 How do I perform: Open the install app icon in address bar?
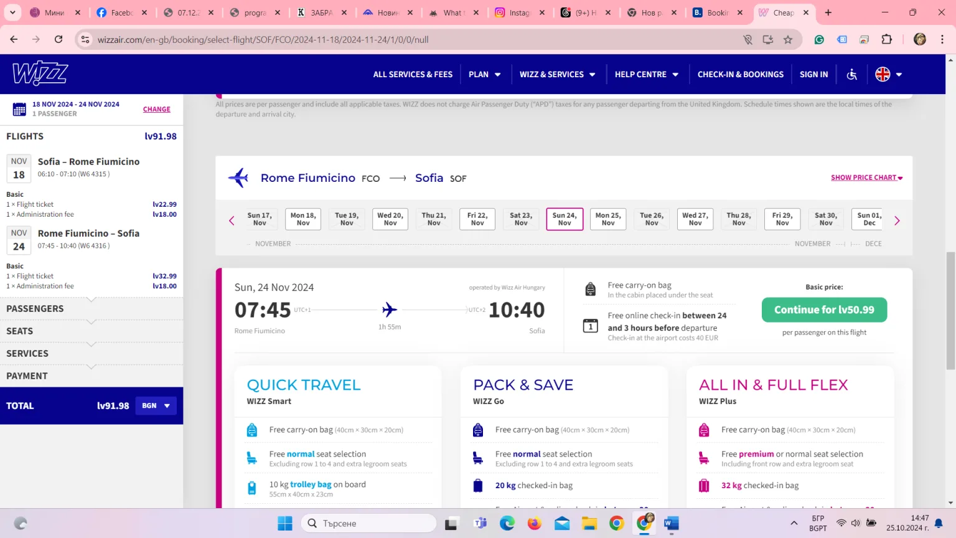click(x=768, y=40)
